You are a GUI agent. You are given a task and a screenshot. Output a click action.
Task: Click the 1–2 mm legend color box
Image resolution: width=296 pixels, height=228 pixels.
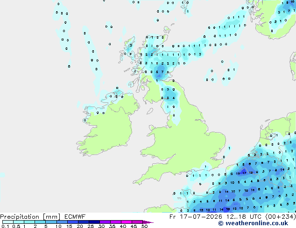pyautogui.click(x=29, y=222)
